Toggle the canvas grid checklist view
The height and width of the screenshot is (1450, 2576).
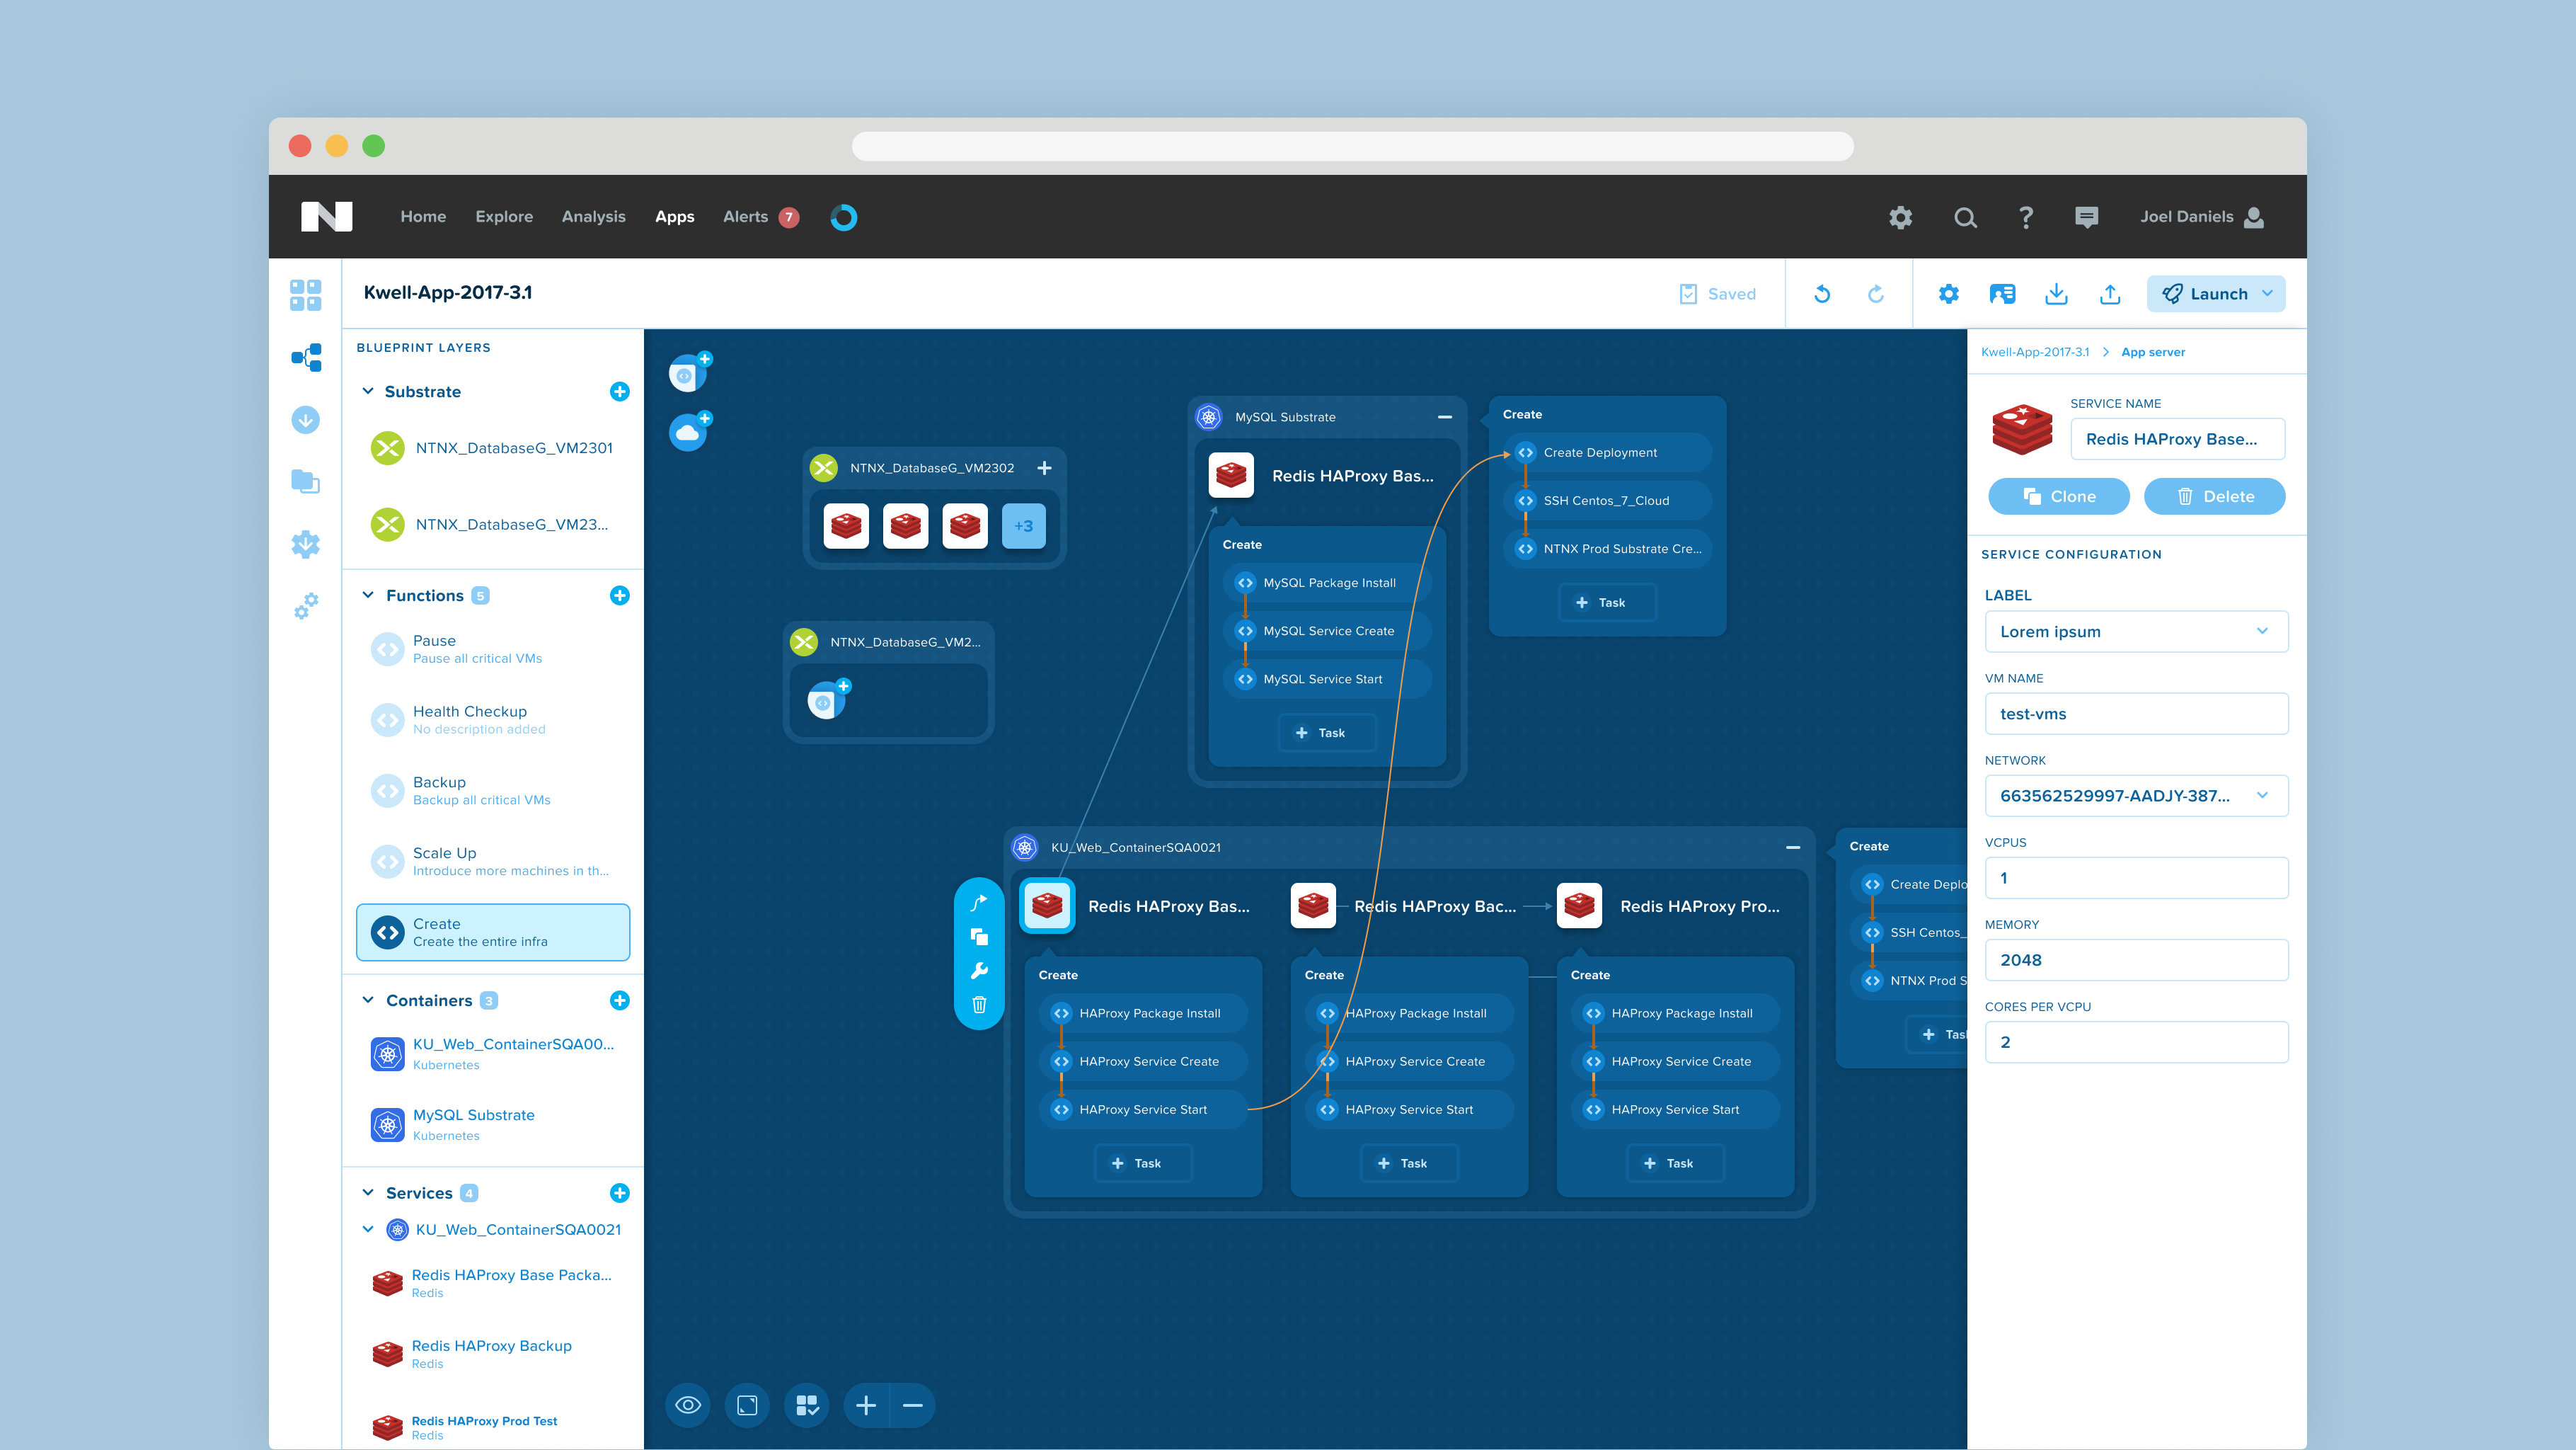[x=807, y=1406]
